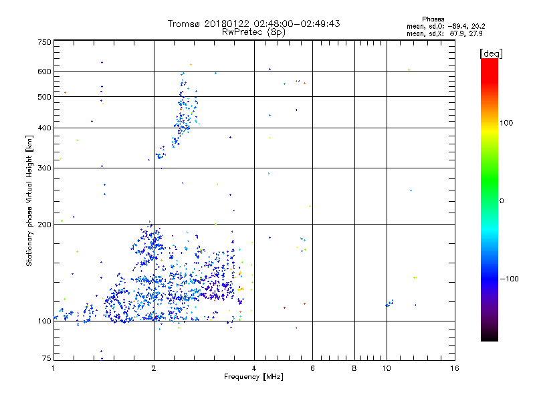
Task: Click the y-axis tick label '100'
Action: (44, 321)
